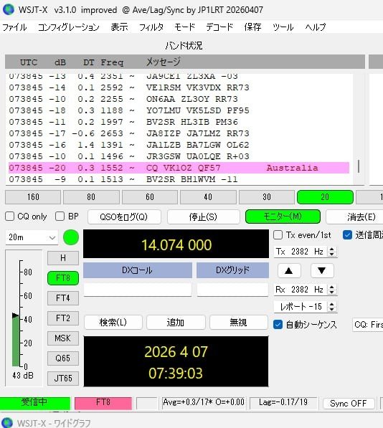Toggle the H hound mode button
Image resolution: width=383 pixels, height=428 pixels.
pos(63,258)
